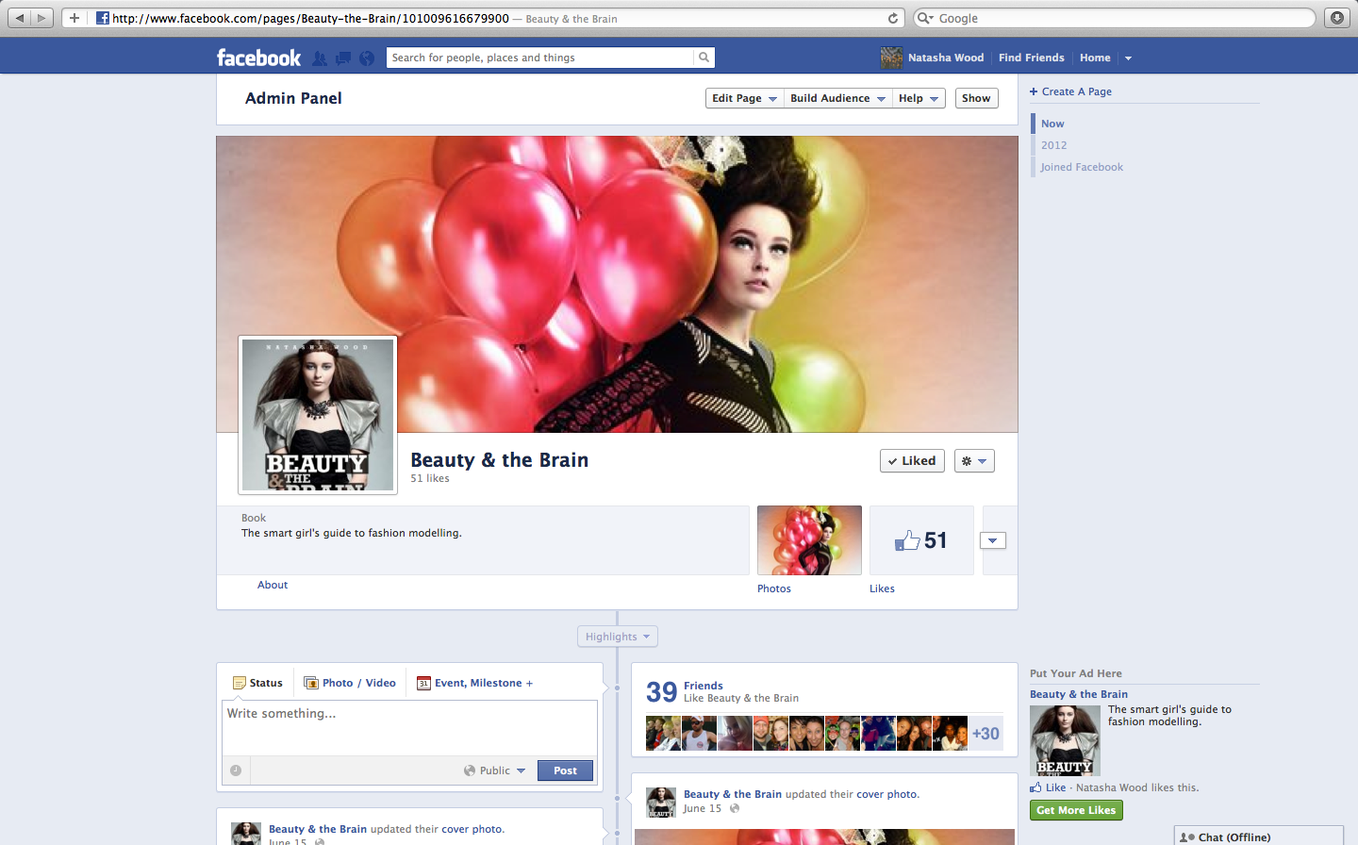Click Get More Likes button
This screenshot has width=1358, height=845.
point(1076,810)
